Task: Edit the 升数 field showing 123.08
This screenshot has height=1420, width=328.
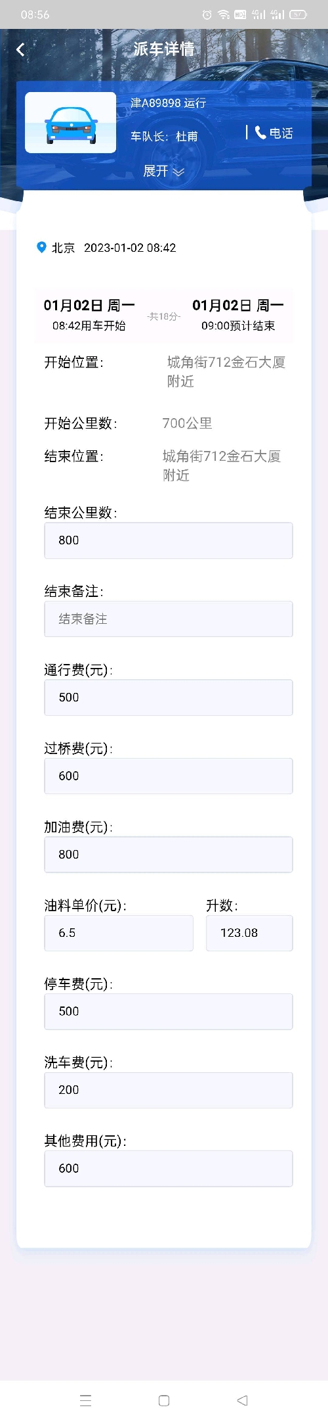Action: click(x=249, y=933)
